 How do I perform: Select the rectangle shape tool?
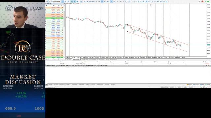(138, 1)
